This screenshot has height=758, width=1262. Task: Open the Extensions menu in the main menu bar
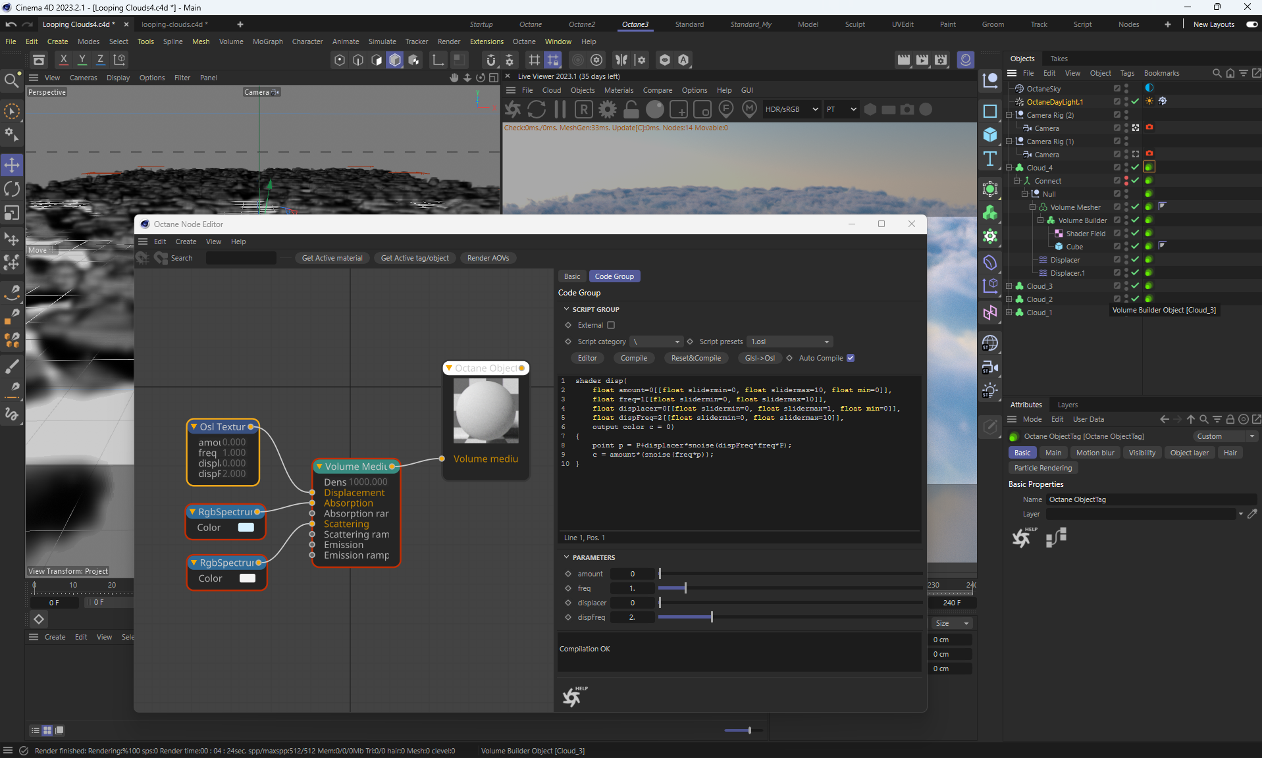click(486, 41)
